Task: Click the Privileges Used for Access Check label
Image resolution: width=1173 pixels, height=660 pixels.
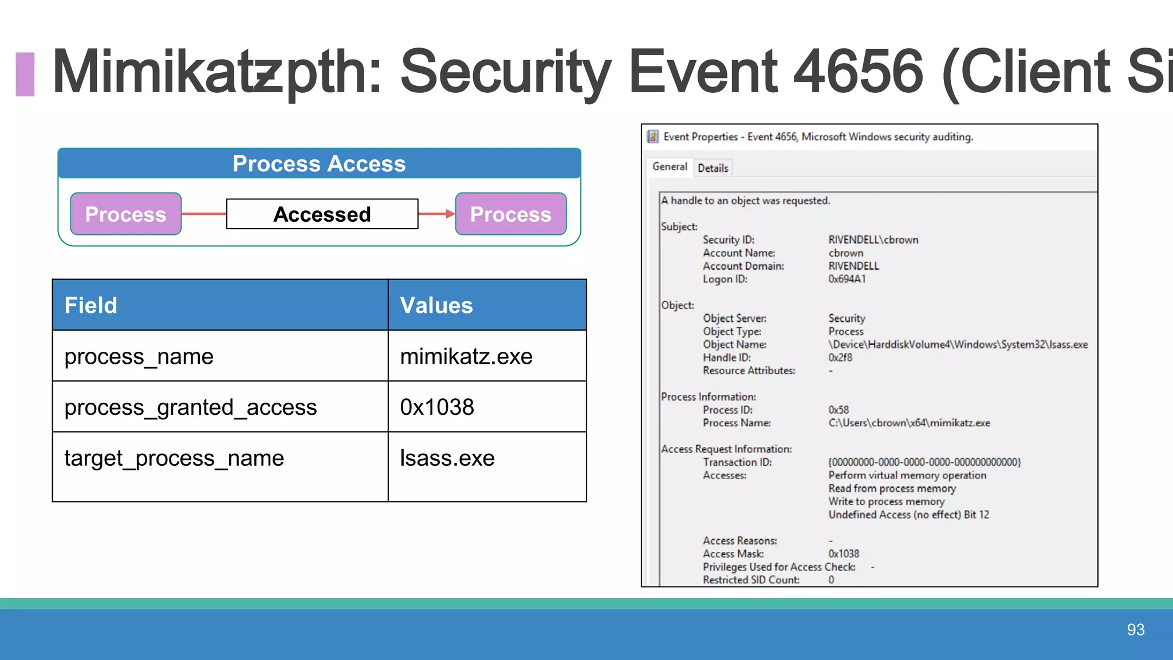Action: click(780, 567)
